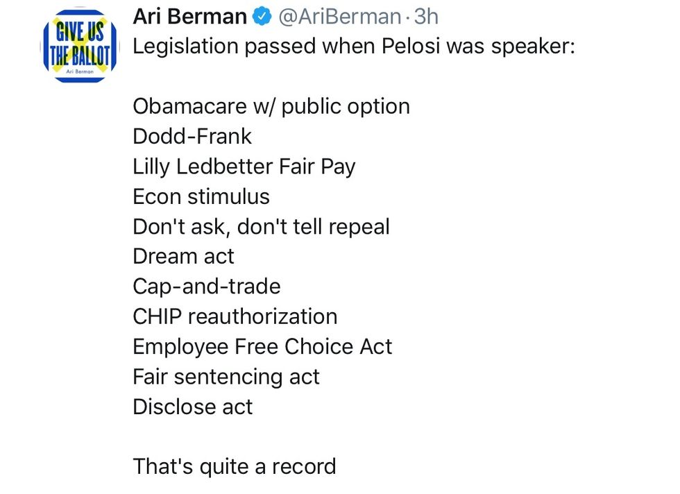
Task: Click the closing line 'That's quite a record'
Action: pos(235,466)
